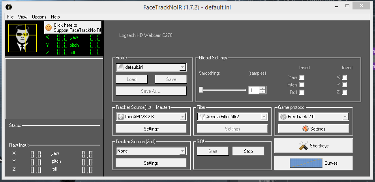Click the FreeTrack 2.0 protocol icon
375x182 pixels.
click(x=283, y=117)
